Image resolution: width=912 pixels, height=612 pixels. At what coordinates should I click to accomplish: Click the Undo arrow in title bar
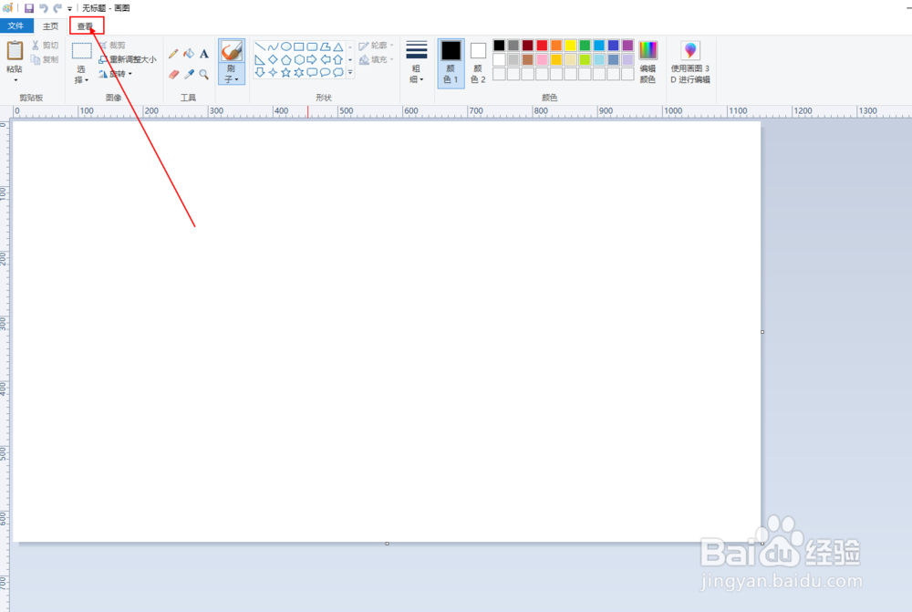pyautogui.click(x=44, y=8)
